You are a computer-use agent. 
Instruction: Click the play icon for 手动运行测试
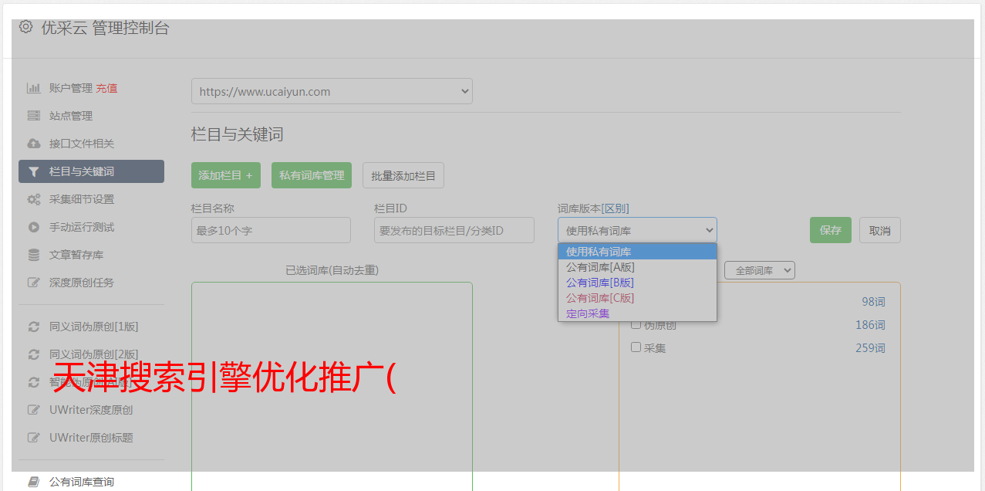(33, 227)
